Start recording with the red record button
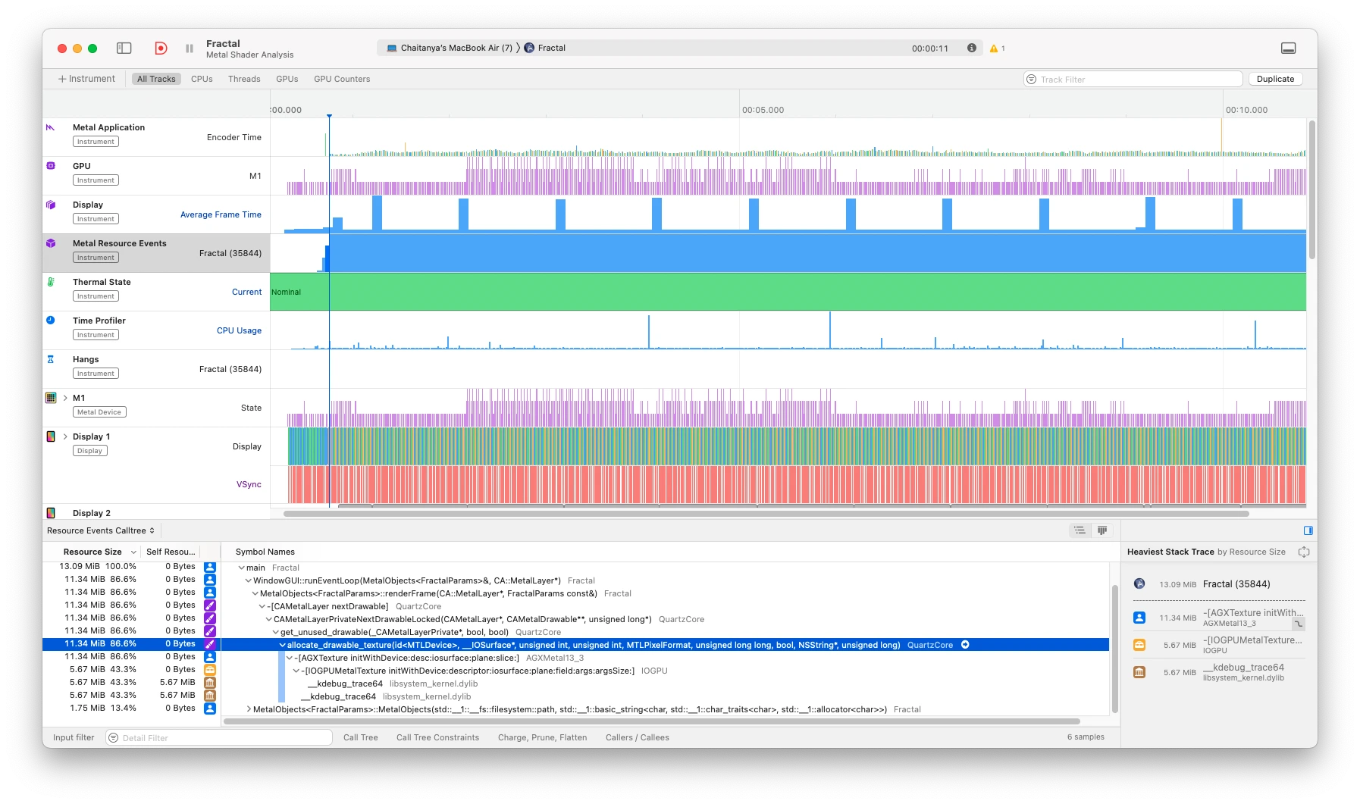1360x804 pixels. tap(161, 48)
